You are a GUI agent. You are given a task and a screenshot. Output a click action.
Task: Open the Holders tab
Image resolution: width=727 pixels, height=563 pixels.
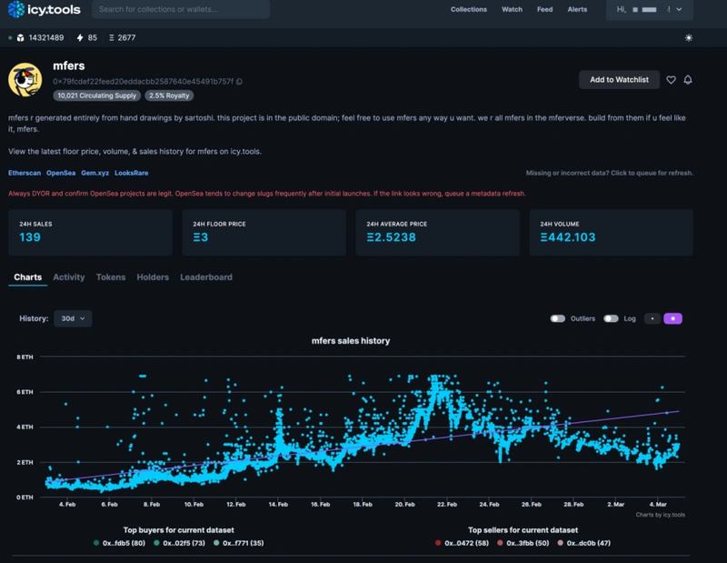(153, 277)
